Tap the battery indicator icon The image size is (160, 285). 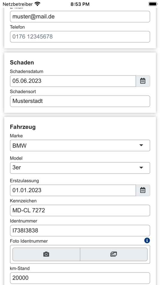coord(153,4)
